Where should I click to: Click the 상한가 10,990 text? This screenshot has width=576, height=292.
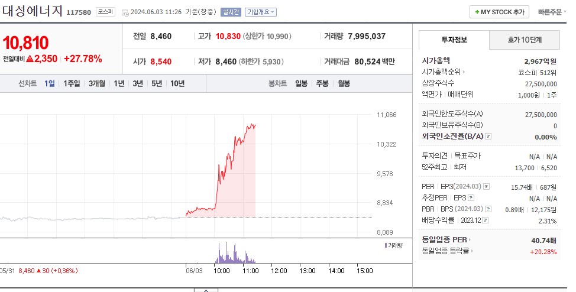tap(267, 37)
